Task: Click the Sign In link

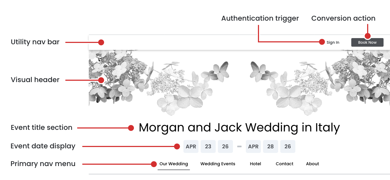Action: [x=333, y=42]
